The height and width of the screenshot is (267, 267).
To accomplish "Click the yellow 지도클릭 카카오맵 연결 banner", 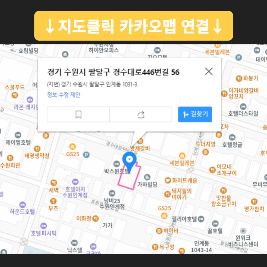I will click(x=133, y=26).
